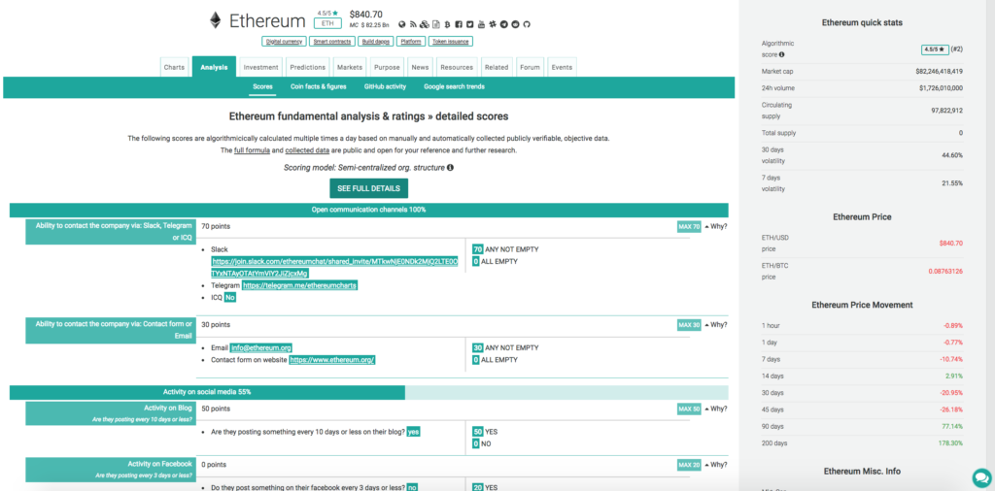Open Coin facts & figures sub-tab

319,86
